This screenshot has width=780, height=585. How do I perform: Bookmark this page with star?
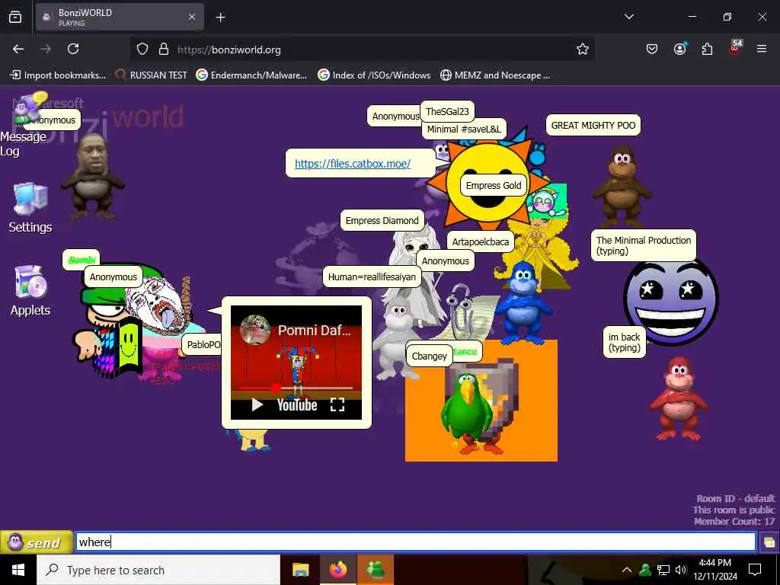(x=583, y=50)
